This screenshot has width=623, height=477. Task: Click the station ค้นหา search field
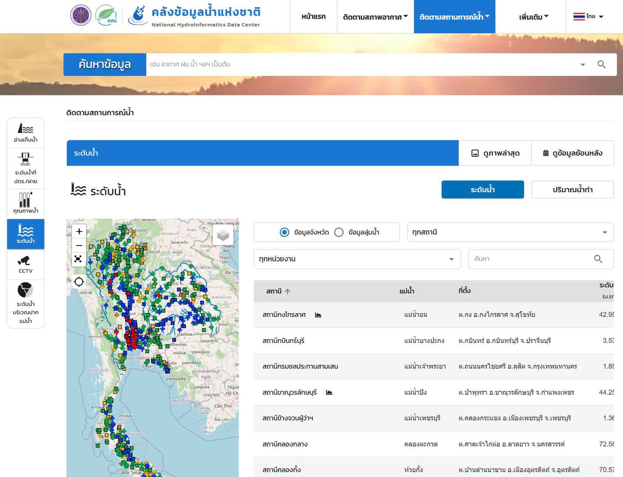pos(532,259)
